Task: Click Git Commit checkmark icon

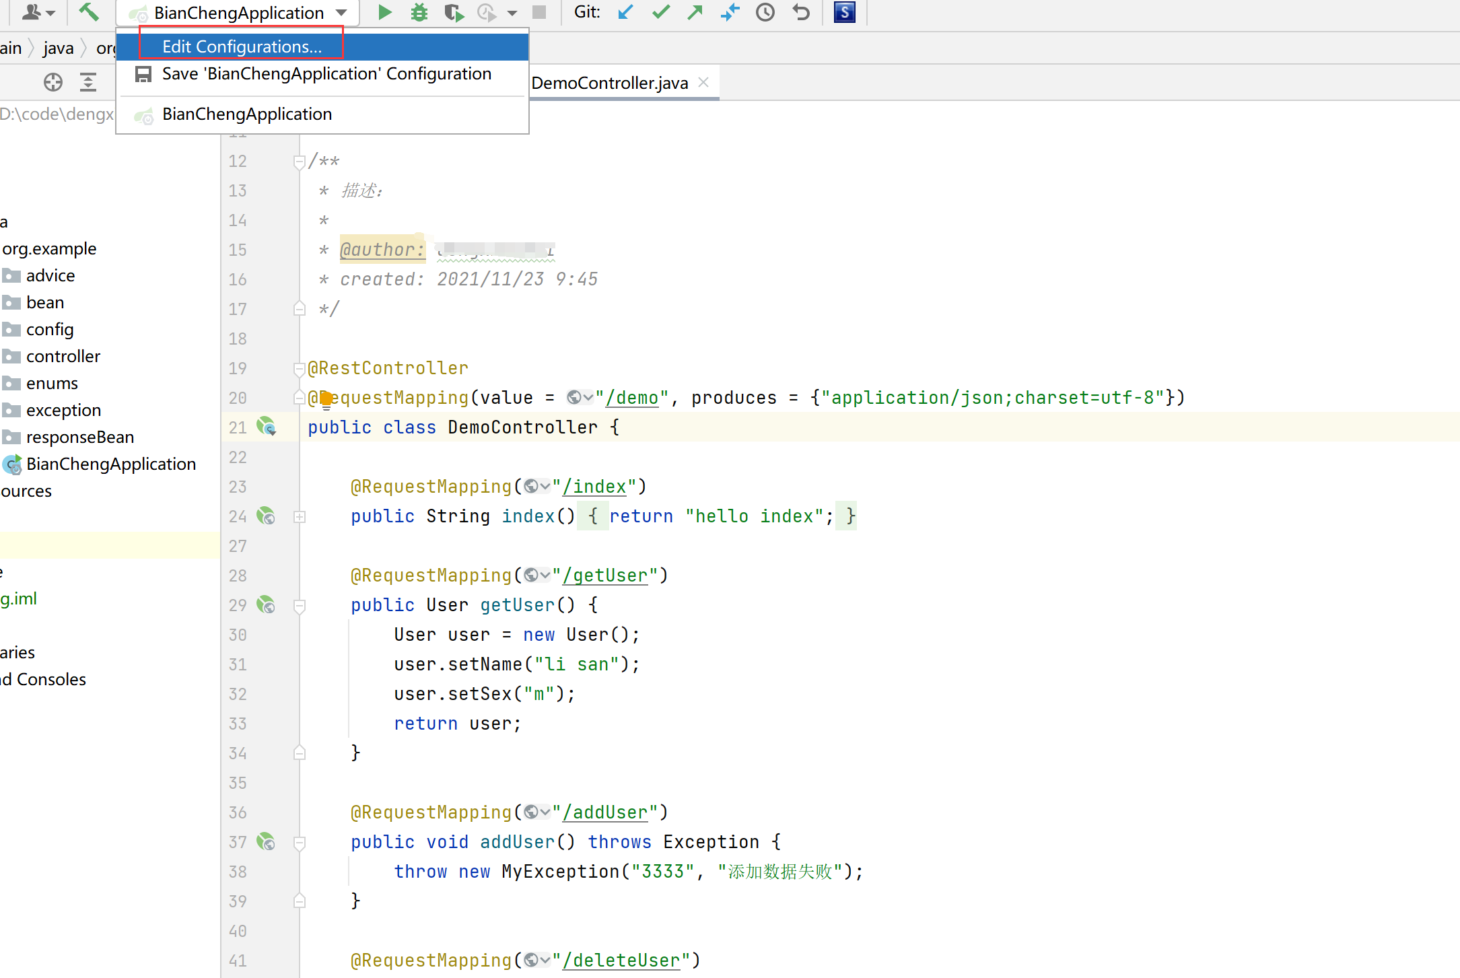Action: point(661,12)
